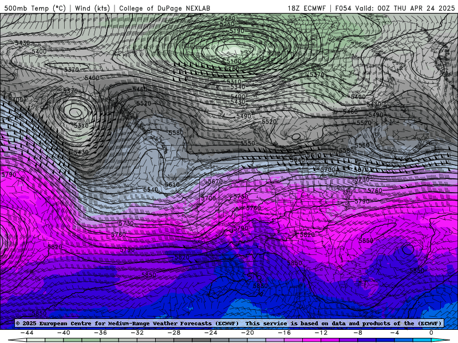Click the -32 colorbar scale label

pyautogui.click(x=137, y=333)
